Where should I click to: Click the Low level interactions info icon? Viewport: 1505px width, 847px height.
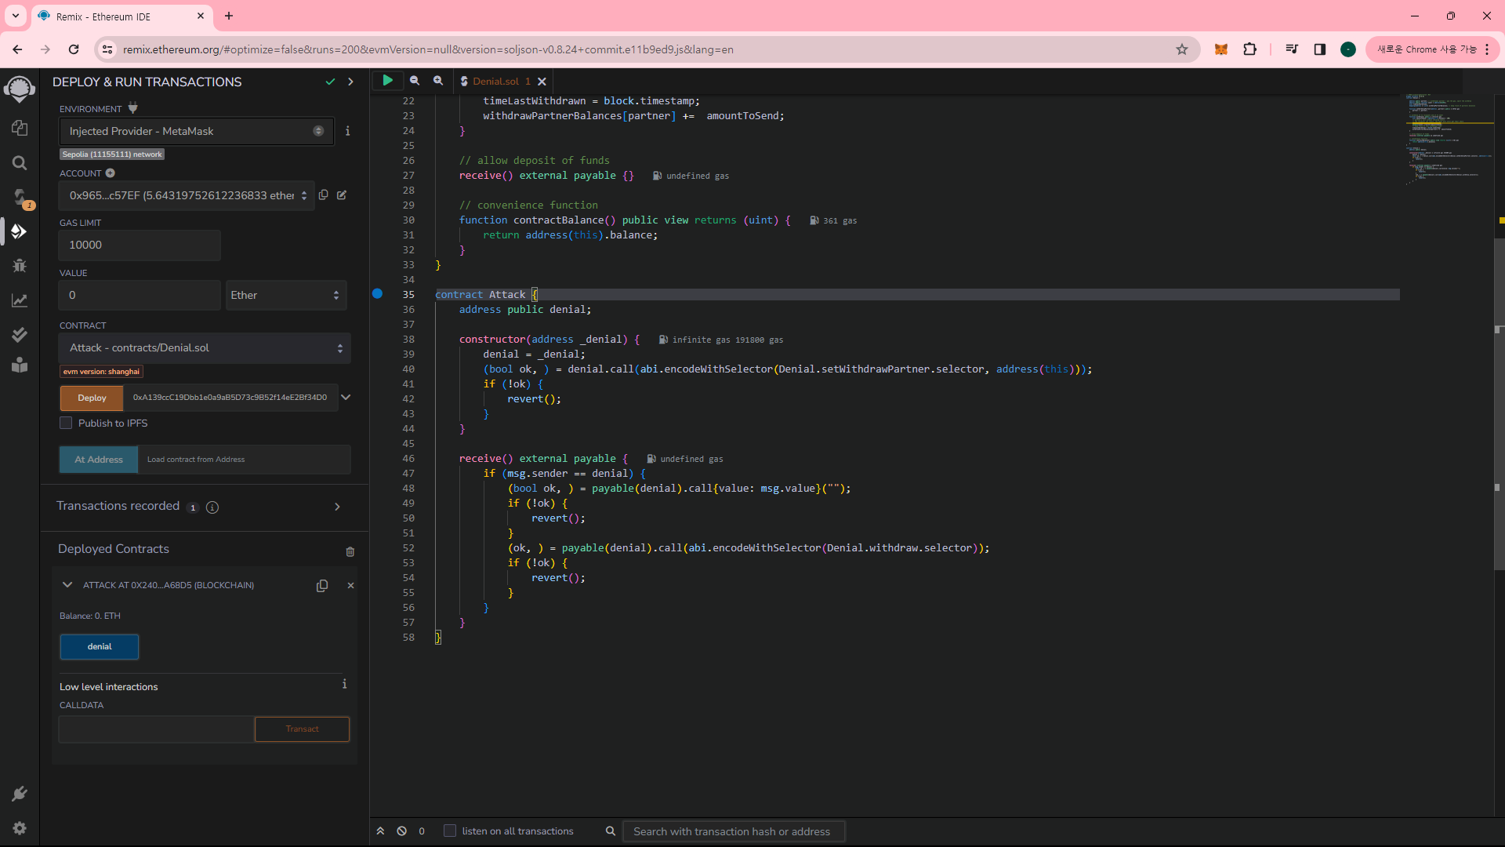344,684
